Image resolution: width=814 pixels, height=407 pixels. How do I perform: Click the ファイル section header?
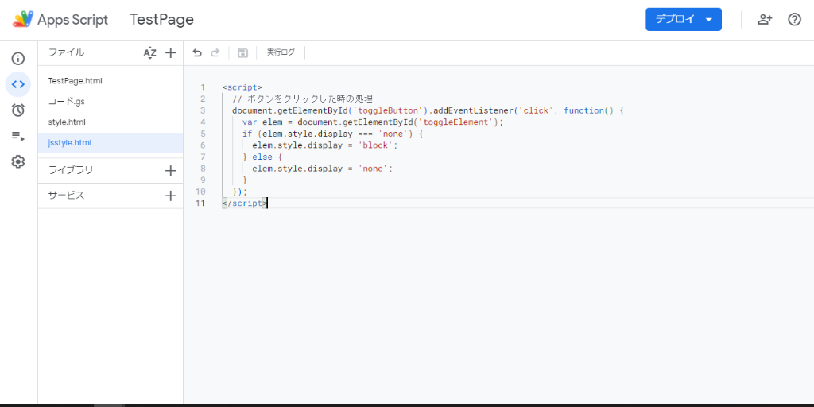[x=66, y=52]
